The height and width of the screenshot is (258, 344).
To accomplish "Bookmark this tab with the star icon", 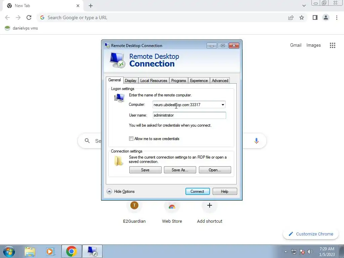I will click(x=302, y=17).
